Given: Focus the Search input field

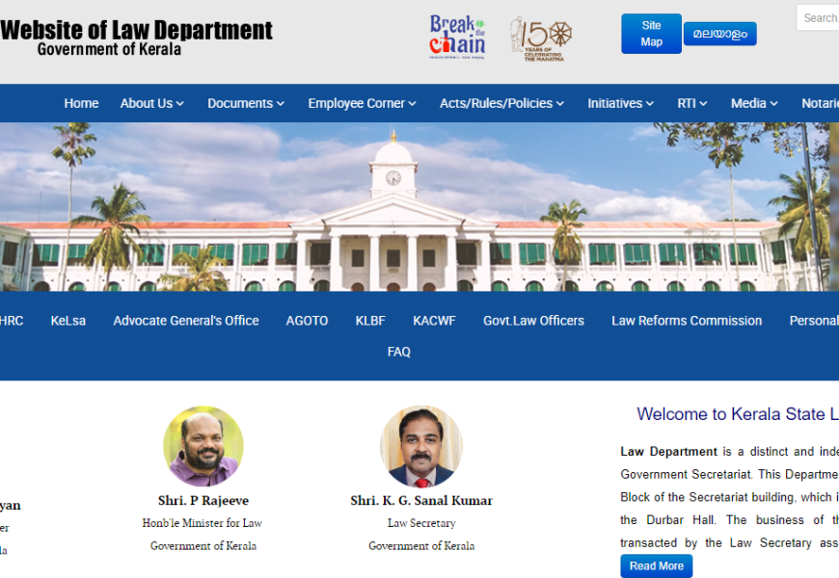Looking at the screenshot, I should click(818, 17).
